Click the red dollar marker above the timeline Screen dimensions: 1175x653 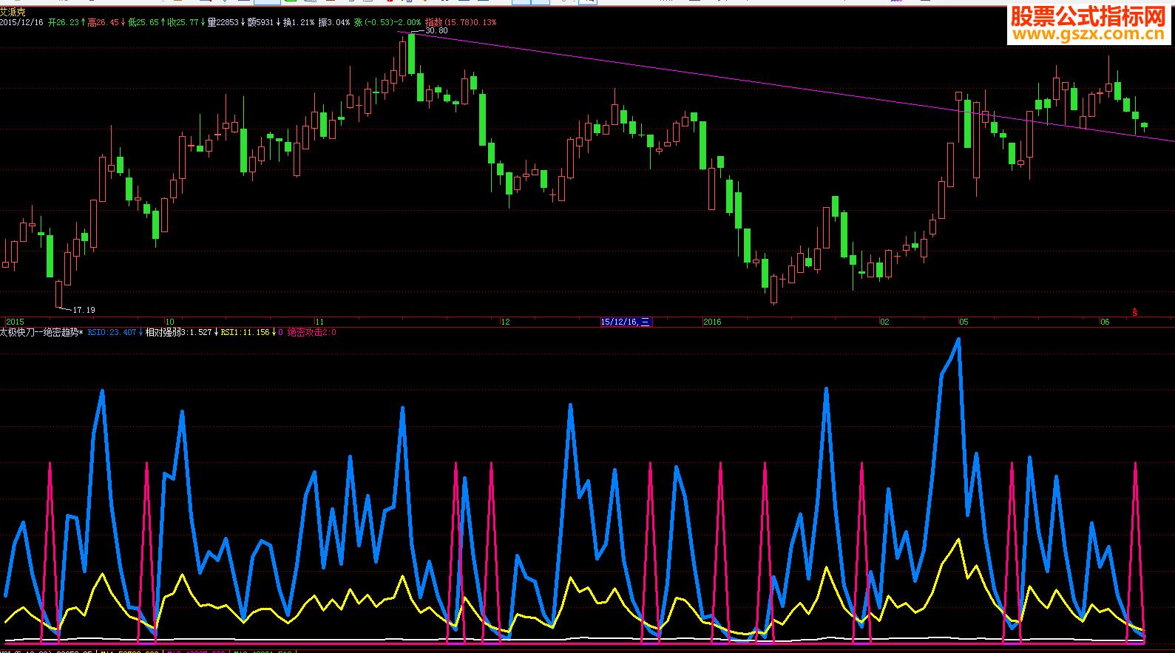tap(1135, 313)
